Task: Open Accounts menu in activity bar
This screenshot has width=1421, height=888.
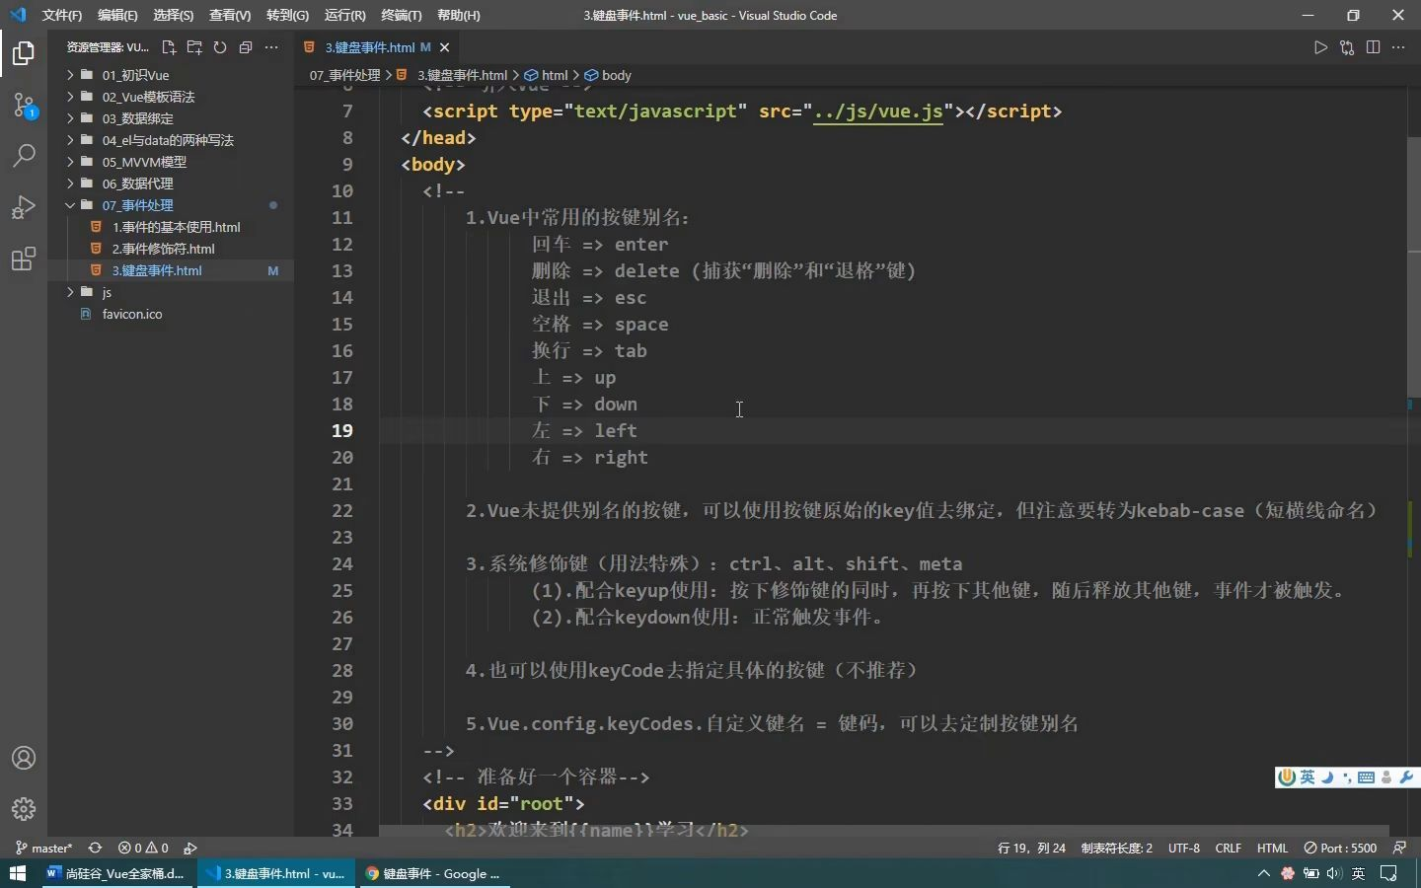Action: [24, 758]
